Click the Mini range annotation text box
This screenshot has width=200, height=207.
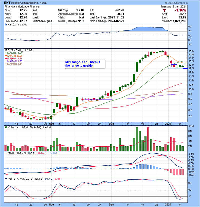click(x=85, y=64)
